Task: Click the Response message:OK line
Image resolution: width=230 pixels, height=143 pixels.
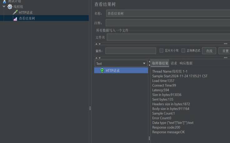Action: point(169,132)
